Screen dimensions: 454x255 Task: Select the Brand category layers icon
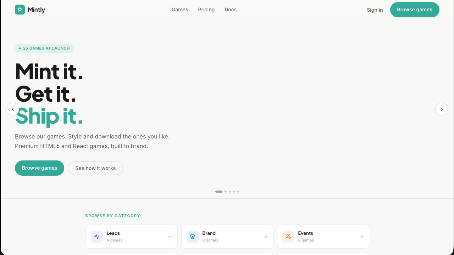click(x=193, y=237)
